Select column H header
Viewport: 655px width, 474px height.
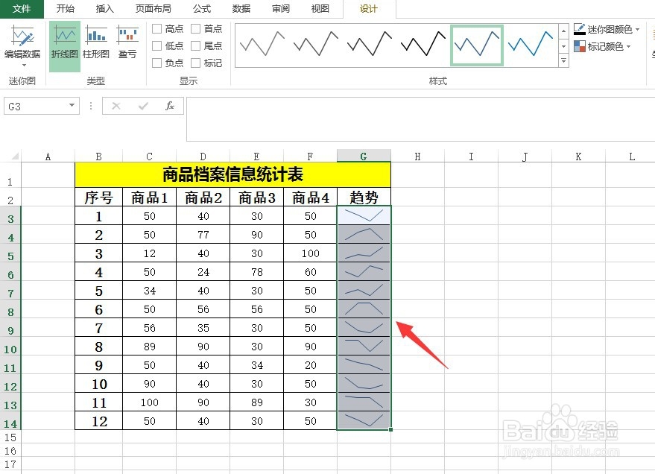(x=417, y=157)
